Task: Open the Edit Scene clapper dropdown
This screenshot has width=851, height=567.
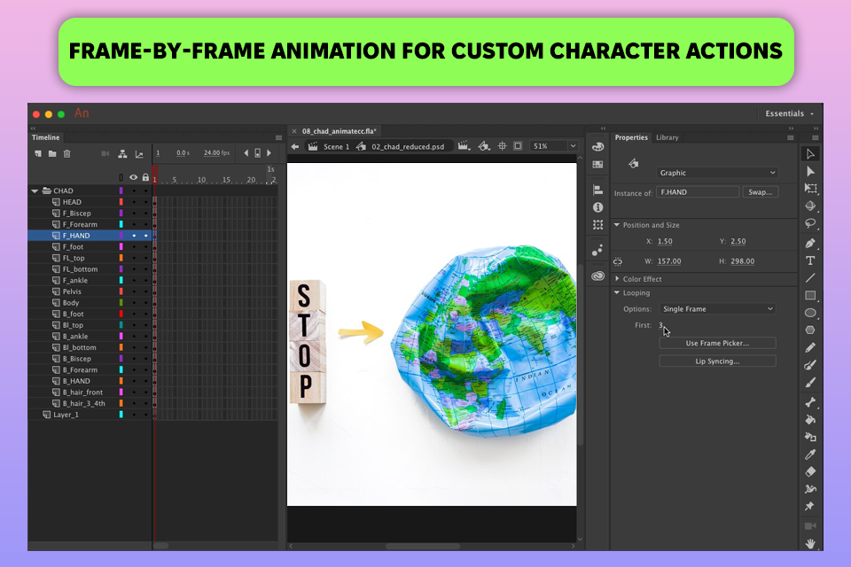Action: (x=464, y=146)
